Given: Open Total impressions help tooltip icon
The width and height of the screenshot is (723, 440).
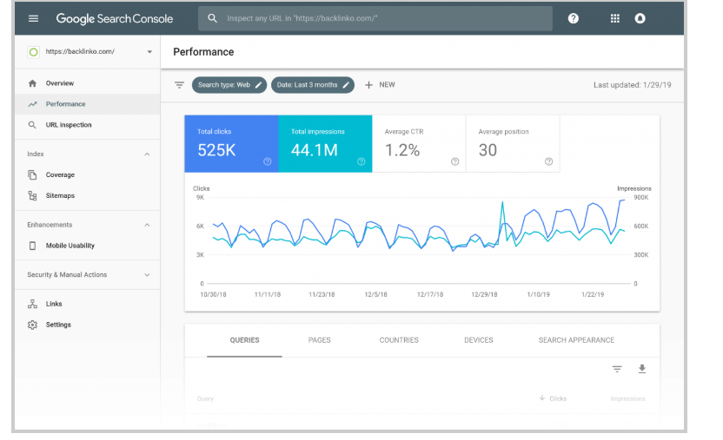Looking at the screenshot, I should pos(361,161).
